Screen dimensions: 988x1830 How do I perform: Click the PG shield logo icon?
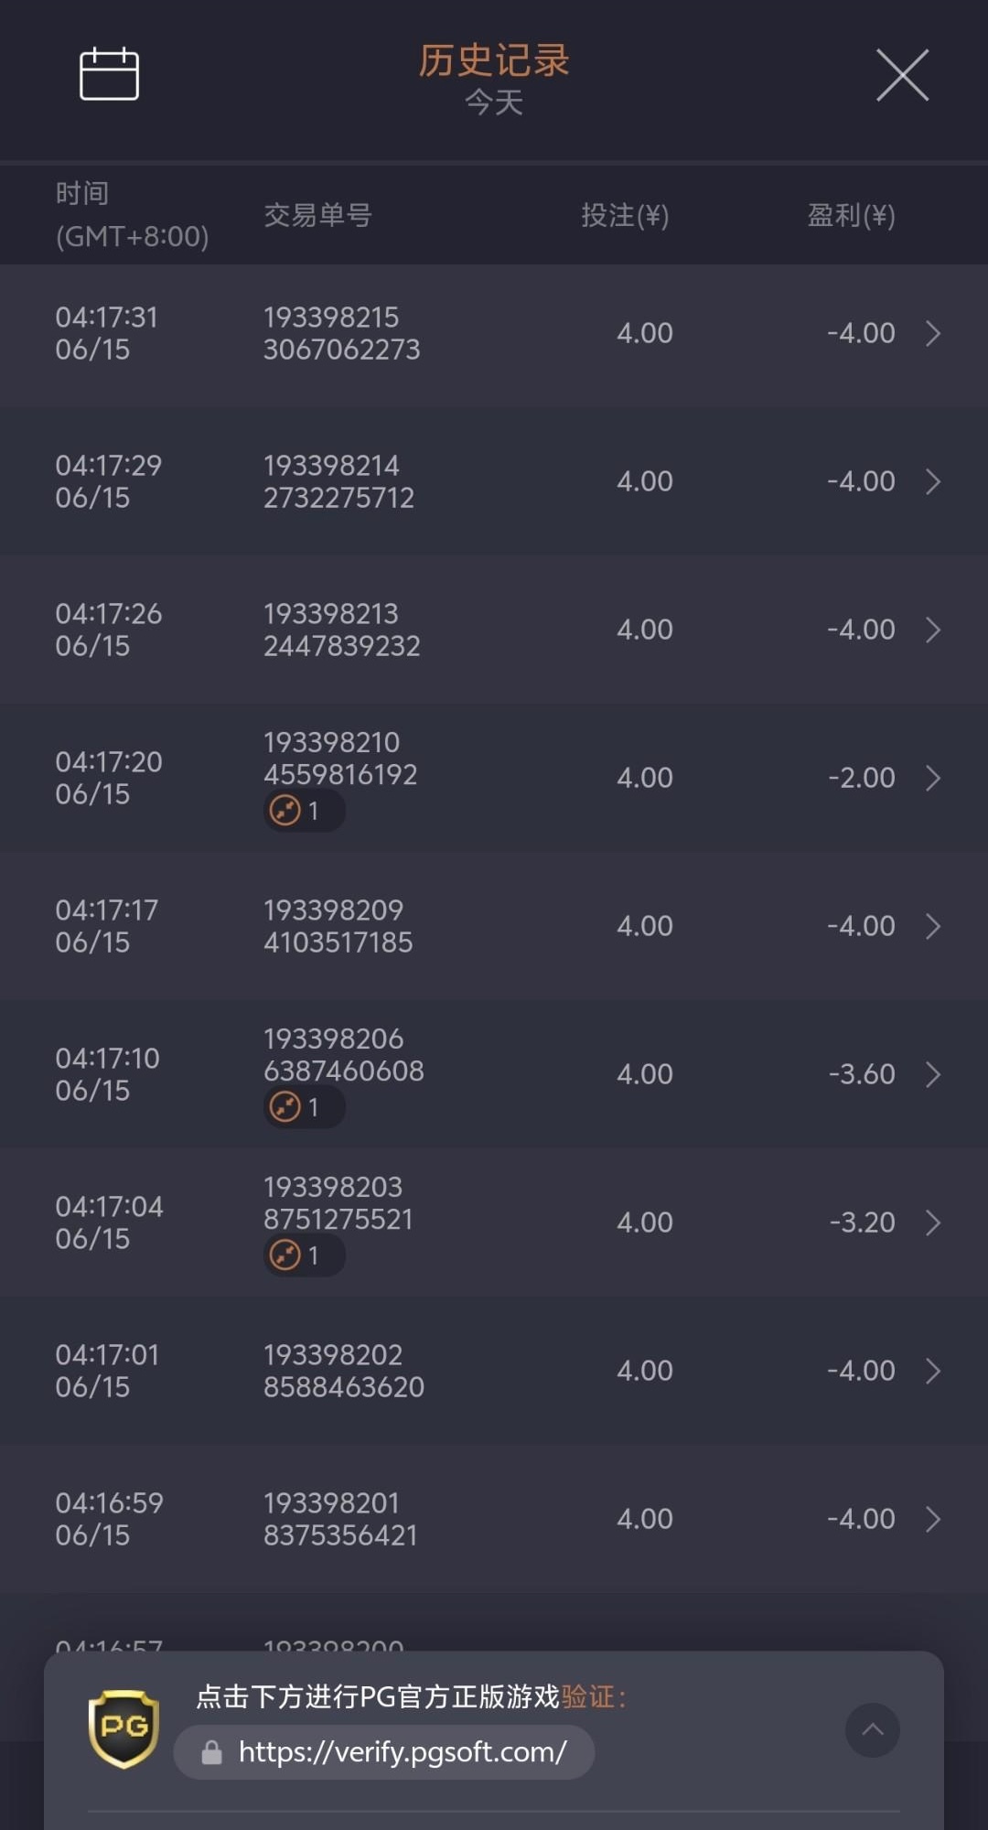click(123, 1728)
